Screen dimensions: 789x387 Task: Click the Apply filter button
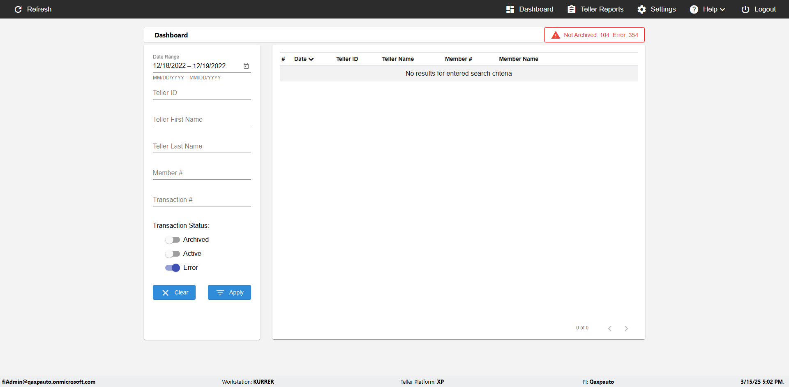pos(229,292)
